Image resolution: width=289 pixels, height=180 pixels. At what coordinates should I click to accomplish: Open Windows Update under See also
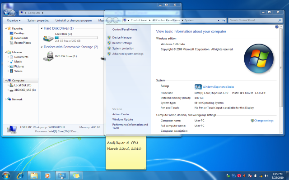click(122, 119)
